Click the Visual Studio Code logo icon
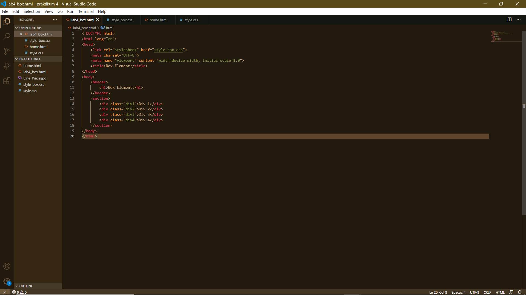 click(3, 4)
